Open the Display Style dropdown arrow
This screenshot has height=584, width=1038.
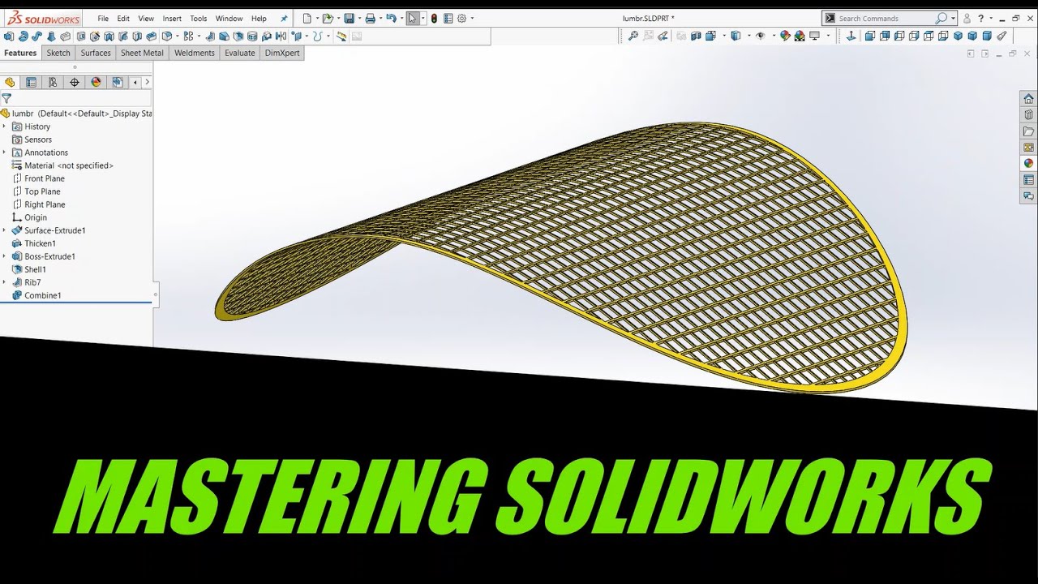click(748, 36)
